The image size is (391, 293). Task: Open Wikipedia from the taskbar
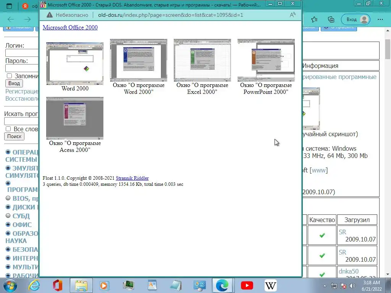coord(271,285)
